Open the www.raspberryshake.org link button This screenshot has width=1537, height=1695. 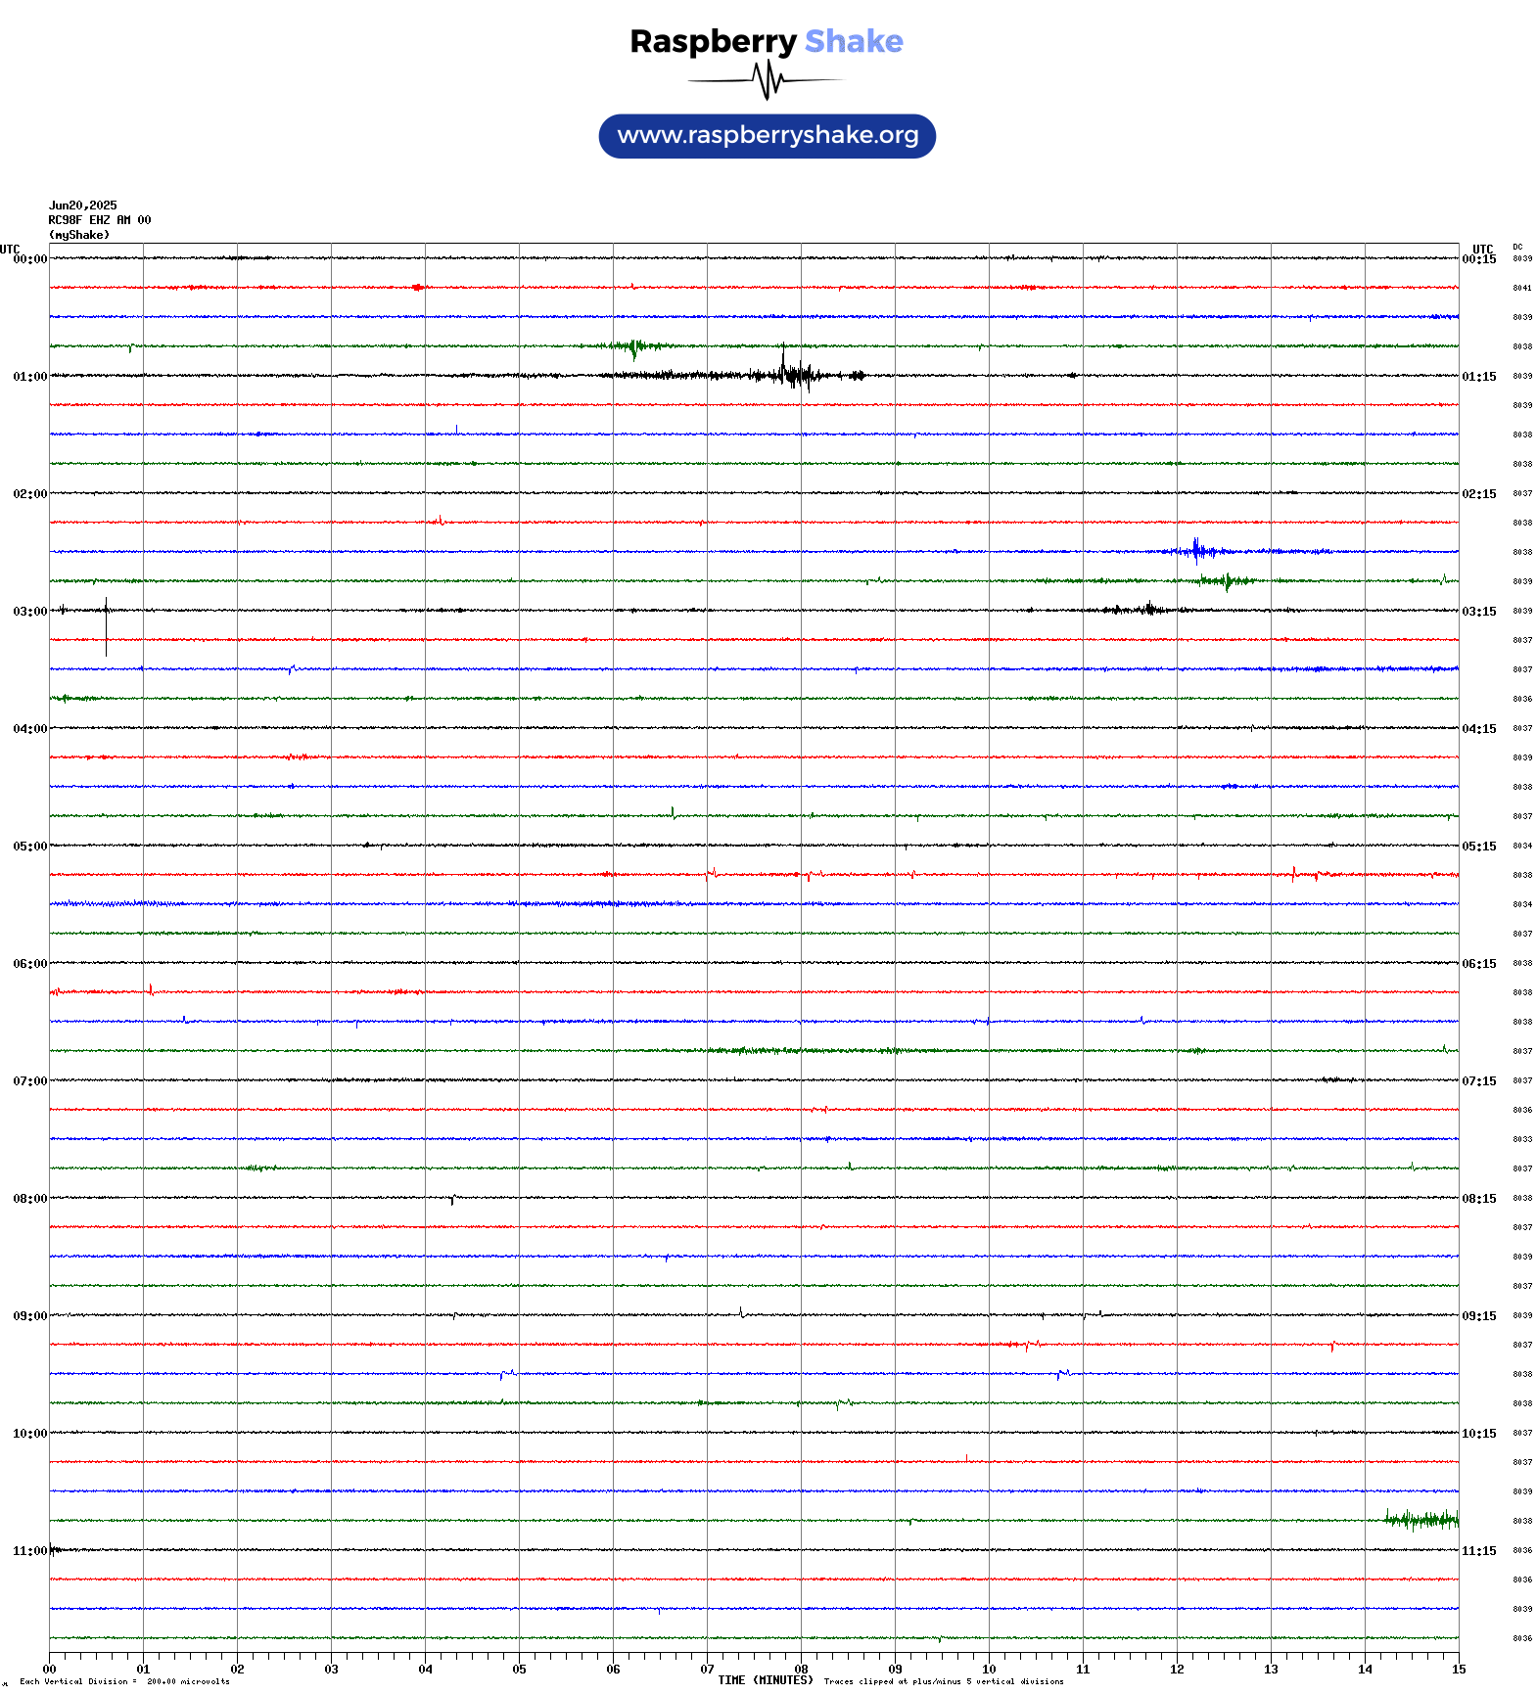point(768,136)
